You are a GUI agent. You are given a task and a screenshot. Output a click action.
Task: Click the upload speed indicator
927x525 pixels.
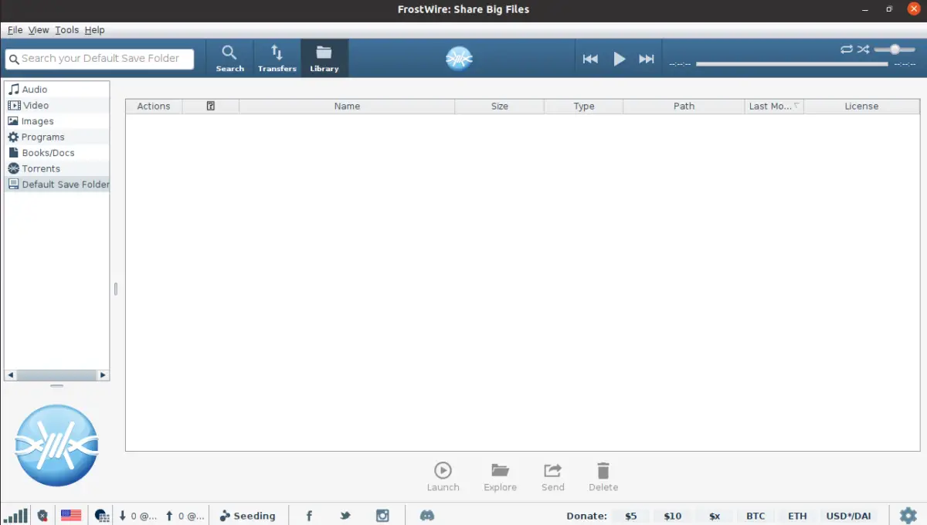185,516
